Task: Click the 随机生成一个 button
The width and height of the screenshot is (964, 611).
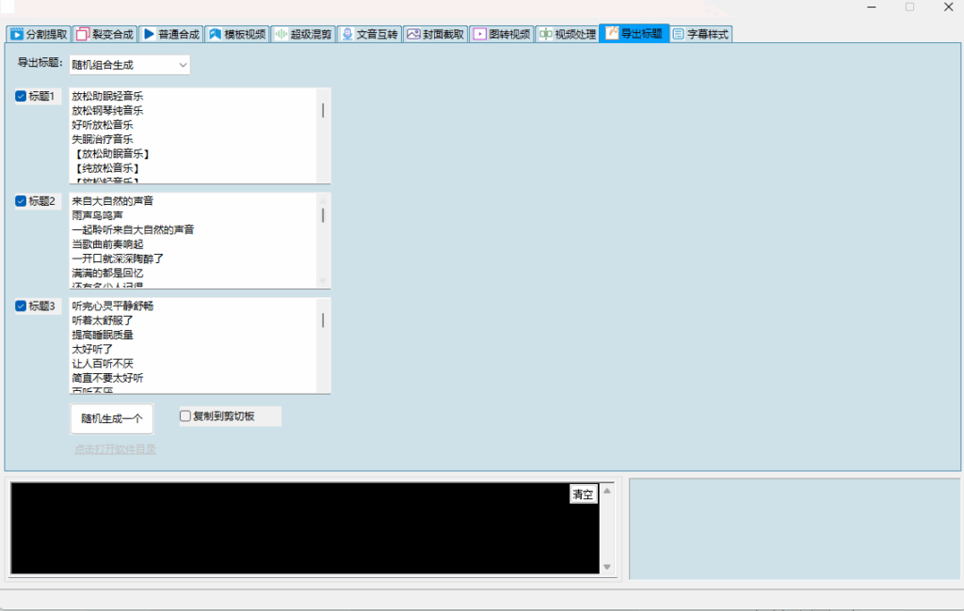Action: click(112, 419)
